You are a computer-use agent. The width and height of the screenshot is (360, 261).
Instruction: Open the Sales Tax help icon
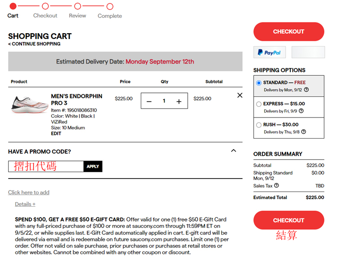click(x=276, y=186)
